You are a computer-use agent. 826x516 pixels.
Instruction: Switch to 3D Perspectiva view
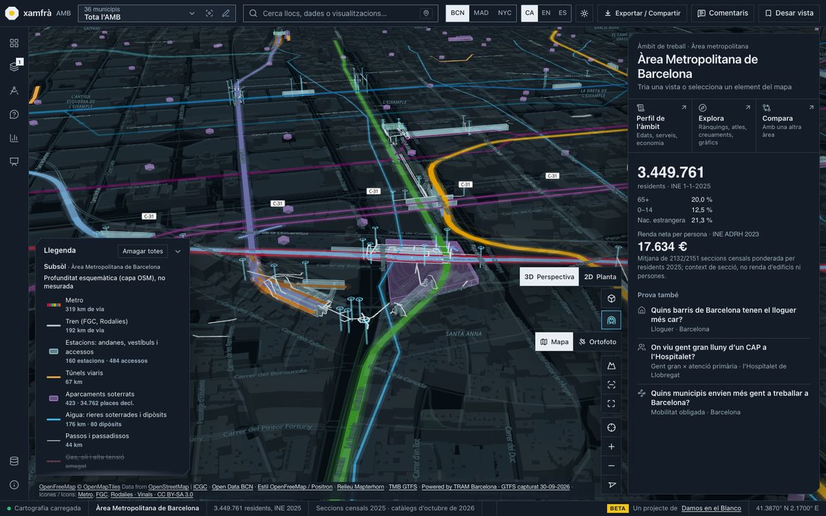click(549, 277)
